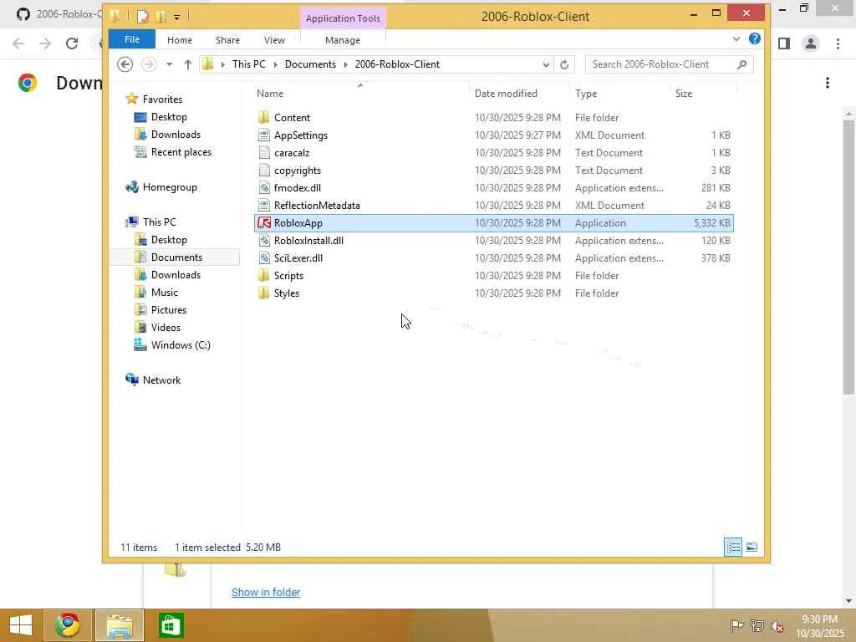Go back with the Explorer back arrow
856x642 pixels.
click(125, 64)
